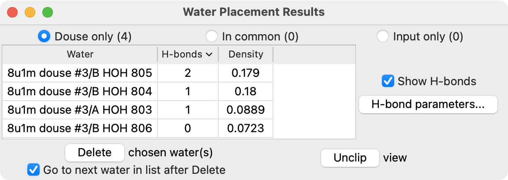Image resolution: width=508 pixels, height=180 pixels.
Task: Disable Go to next water after Delete
Action: click(x=33, y=170)
